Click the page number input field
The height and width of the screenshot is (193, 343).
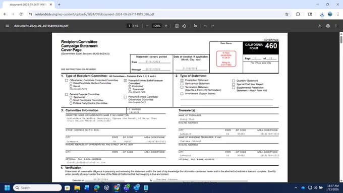[x=129, y=26]
